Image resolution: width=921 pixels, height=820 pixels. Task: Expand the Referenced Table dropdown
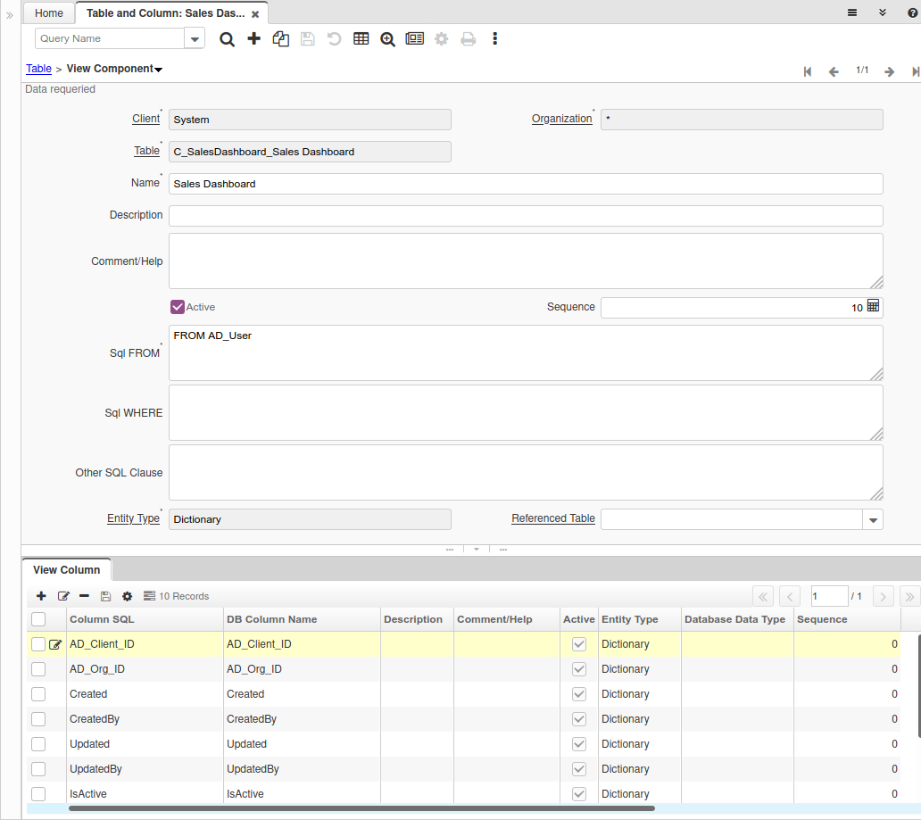pos(873,519)
